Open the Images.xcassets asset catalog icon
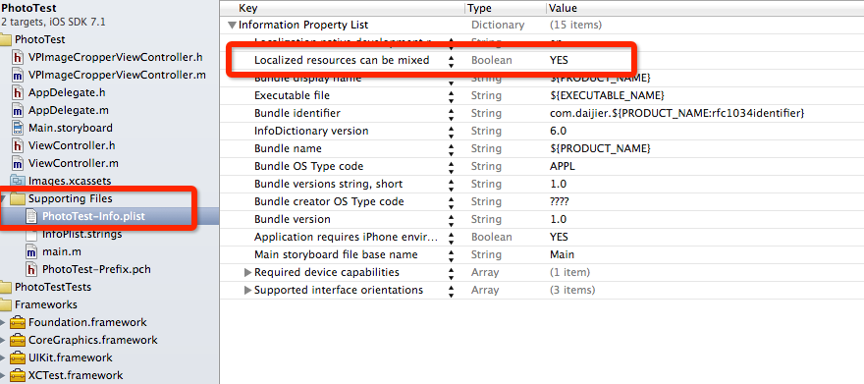This screenshot has height=384, width=864. point(19,181)
